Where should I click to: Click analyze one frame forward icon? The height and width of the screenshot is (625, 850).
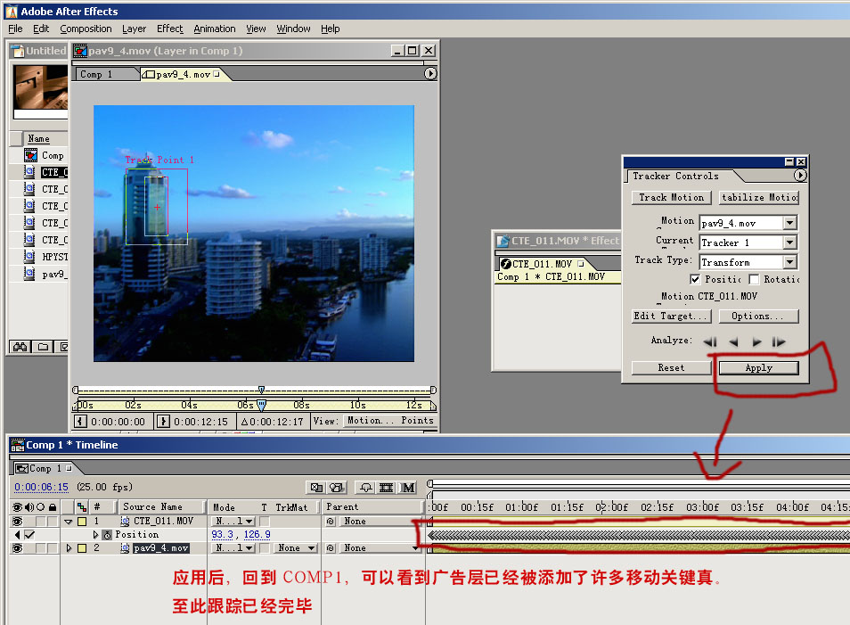click(780, 341)
